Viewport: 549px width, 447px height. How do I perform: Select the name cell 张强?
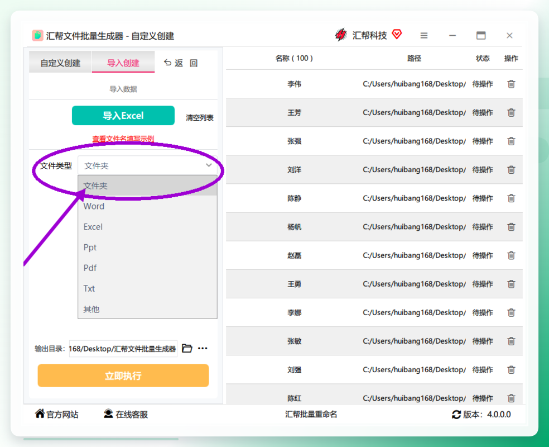[294, 141]
